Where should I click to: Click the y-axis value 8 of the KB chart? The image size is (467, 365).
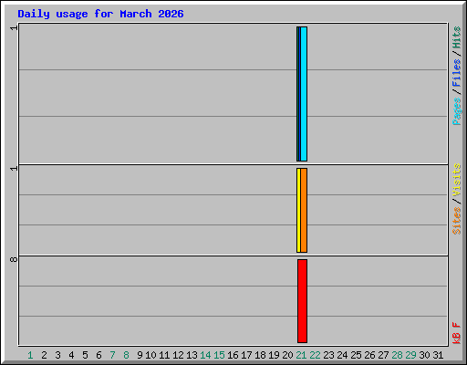[14, 259]
